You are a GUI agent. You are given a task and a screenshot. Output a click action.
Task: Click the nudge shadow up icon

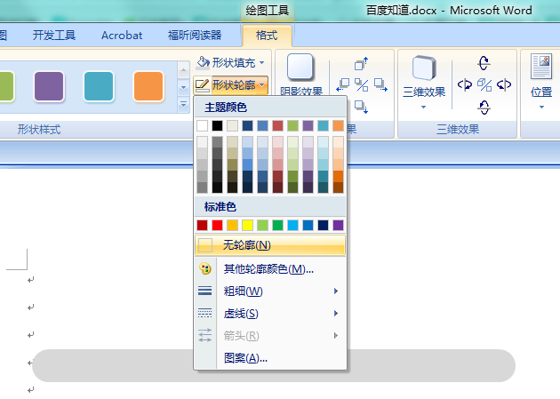click(361, 63)
